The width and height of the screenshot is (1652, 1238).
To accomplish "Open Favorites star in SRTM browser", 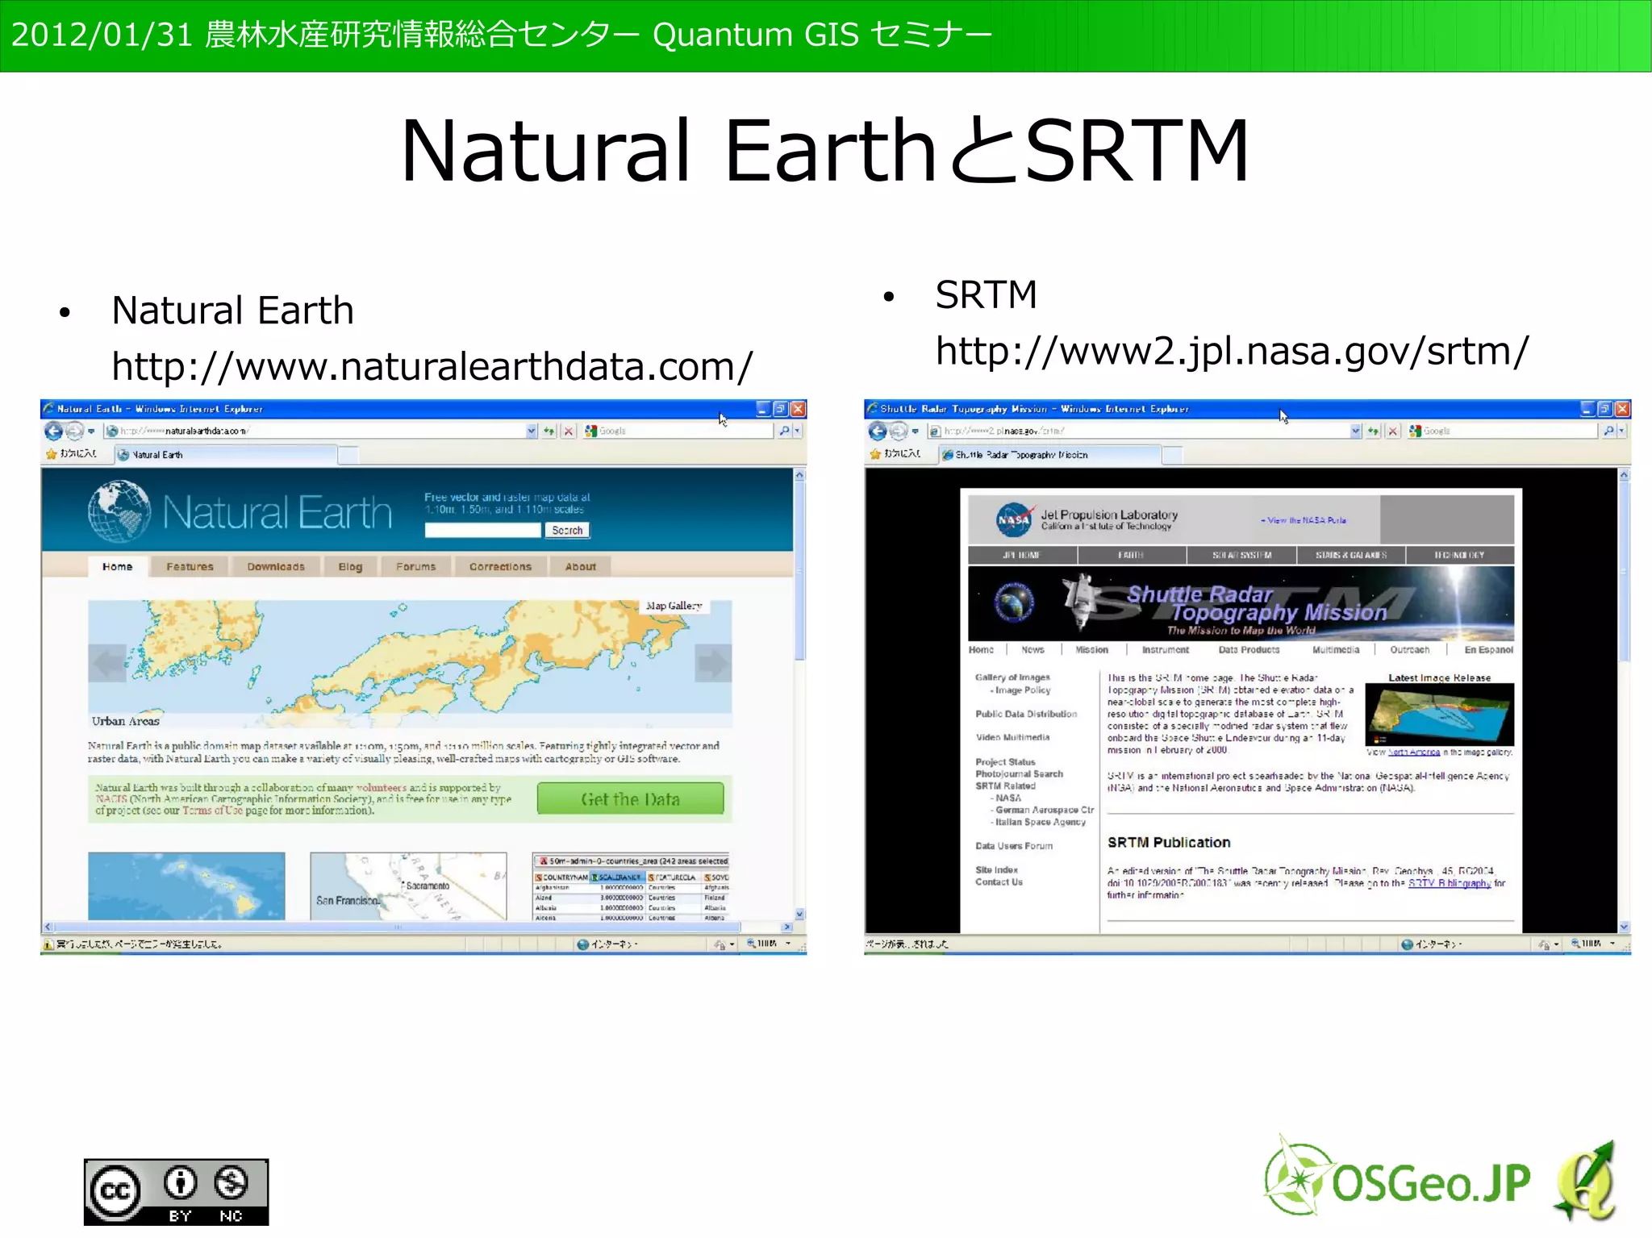I will (x=876, y=454).
